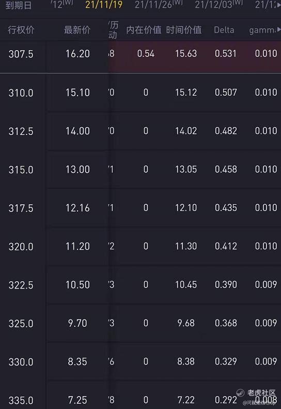This screenshot has height=409, width=281.
Task: Tap the 0.390 Delta value
Action: pos(226,284)
